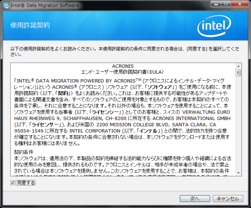Image resolution: width=251 pixels, height=208 pixels.
Task: Click the EULA scrollbar thumb
Action: pos(238,73)
